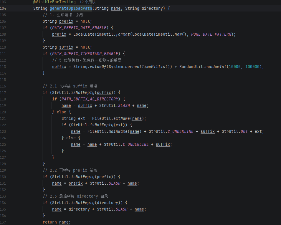
Task: Click the comment "1. 生成前缀、后缀"
Action: 63,15
